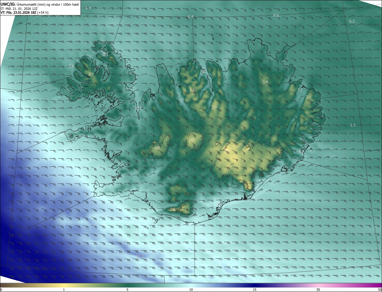Click the 5.1 value on Snæfellsnes peninsula
This screenshot has height=292, width=382.
(x=72, y=136)
